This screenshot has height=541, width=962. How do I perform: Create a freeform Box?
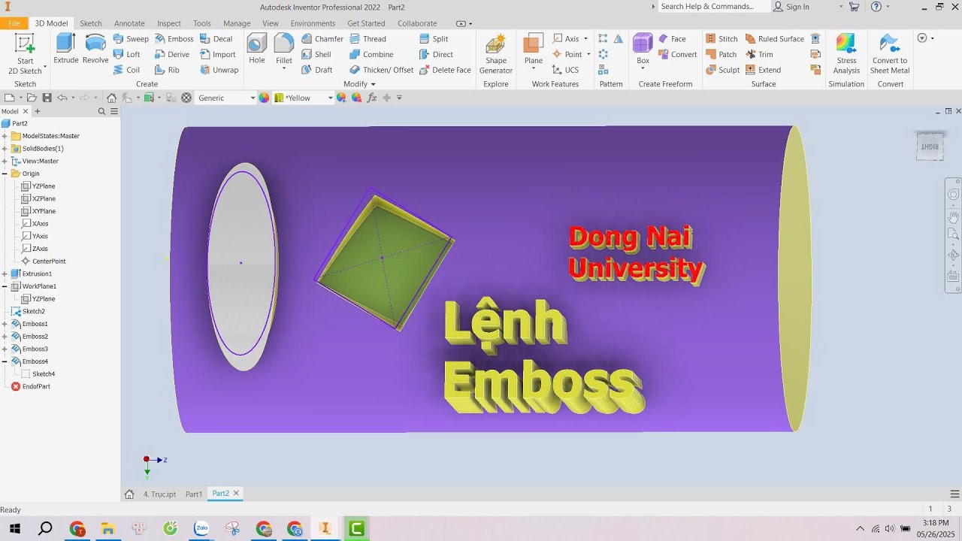point(643,49)
